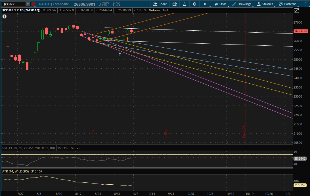Open the Style menu
Viewport: 310px width, 196px height.
pyautogui.click(x=221, y=4)
